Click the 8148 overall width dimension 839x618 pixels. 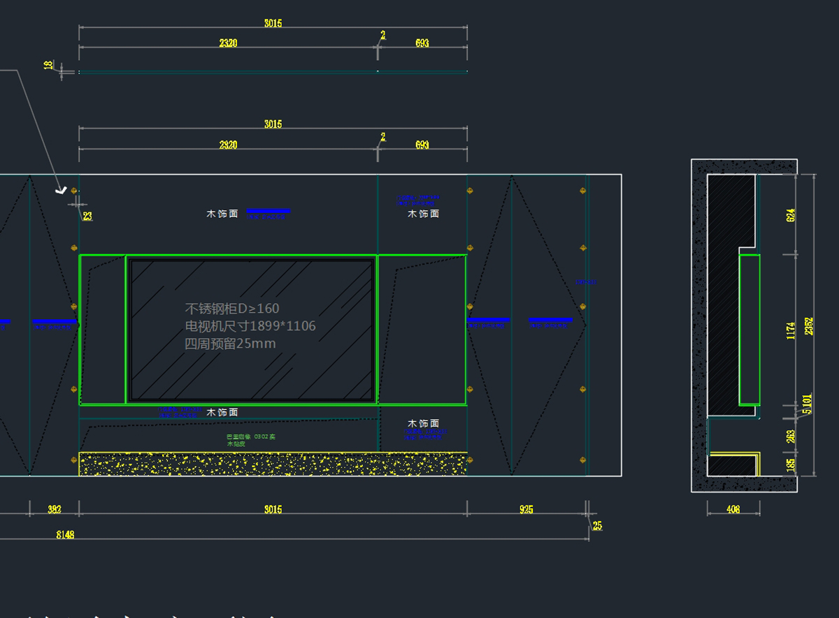click(x=65, y=535)
